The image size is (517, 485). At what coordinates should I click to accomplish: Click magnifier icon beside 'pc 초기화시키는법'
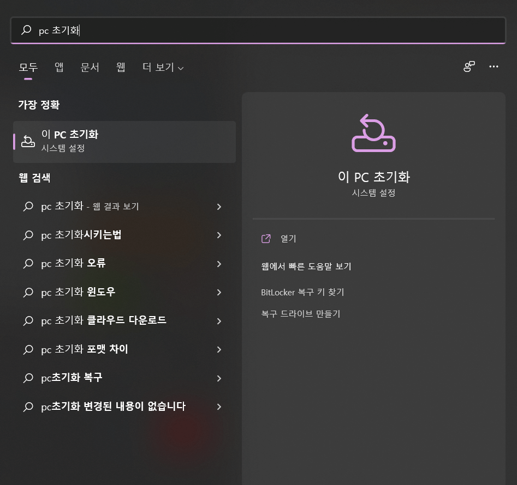[x=28, y=235]
